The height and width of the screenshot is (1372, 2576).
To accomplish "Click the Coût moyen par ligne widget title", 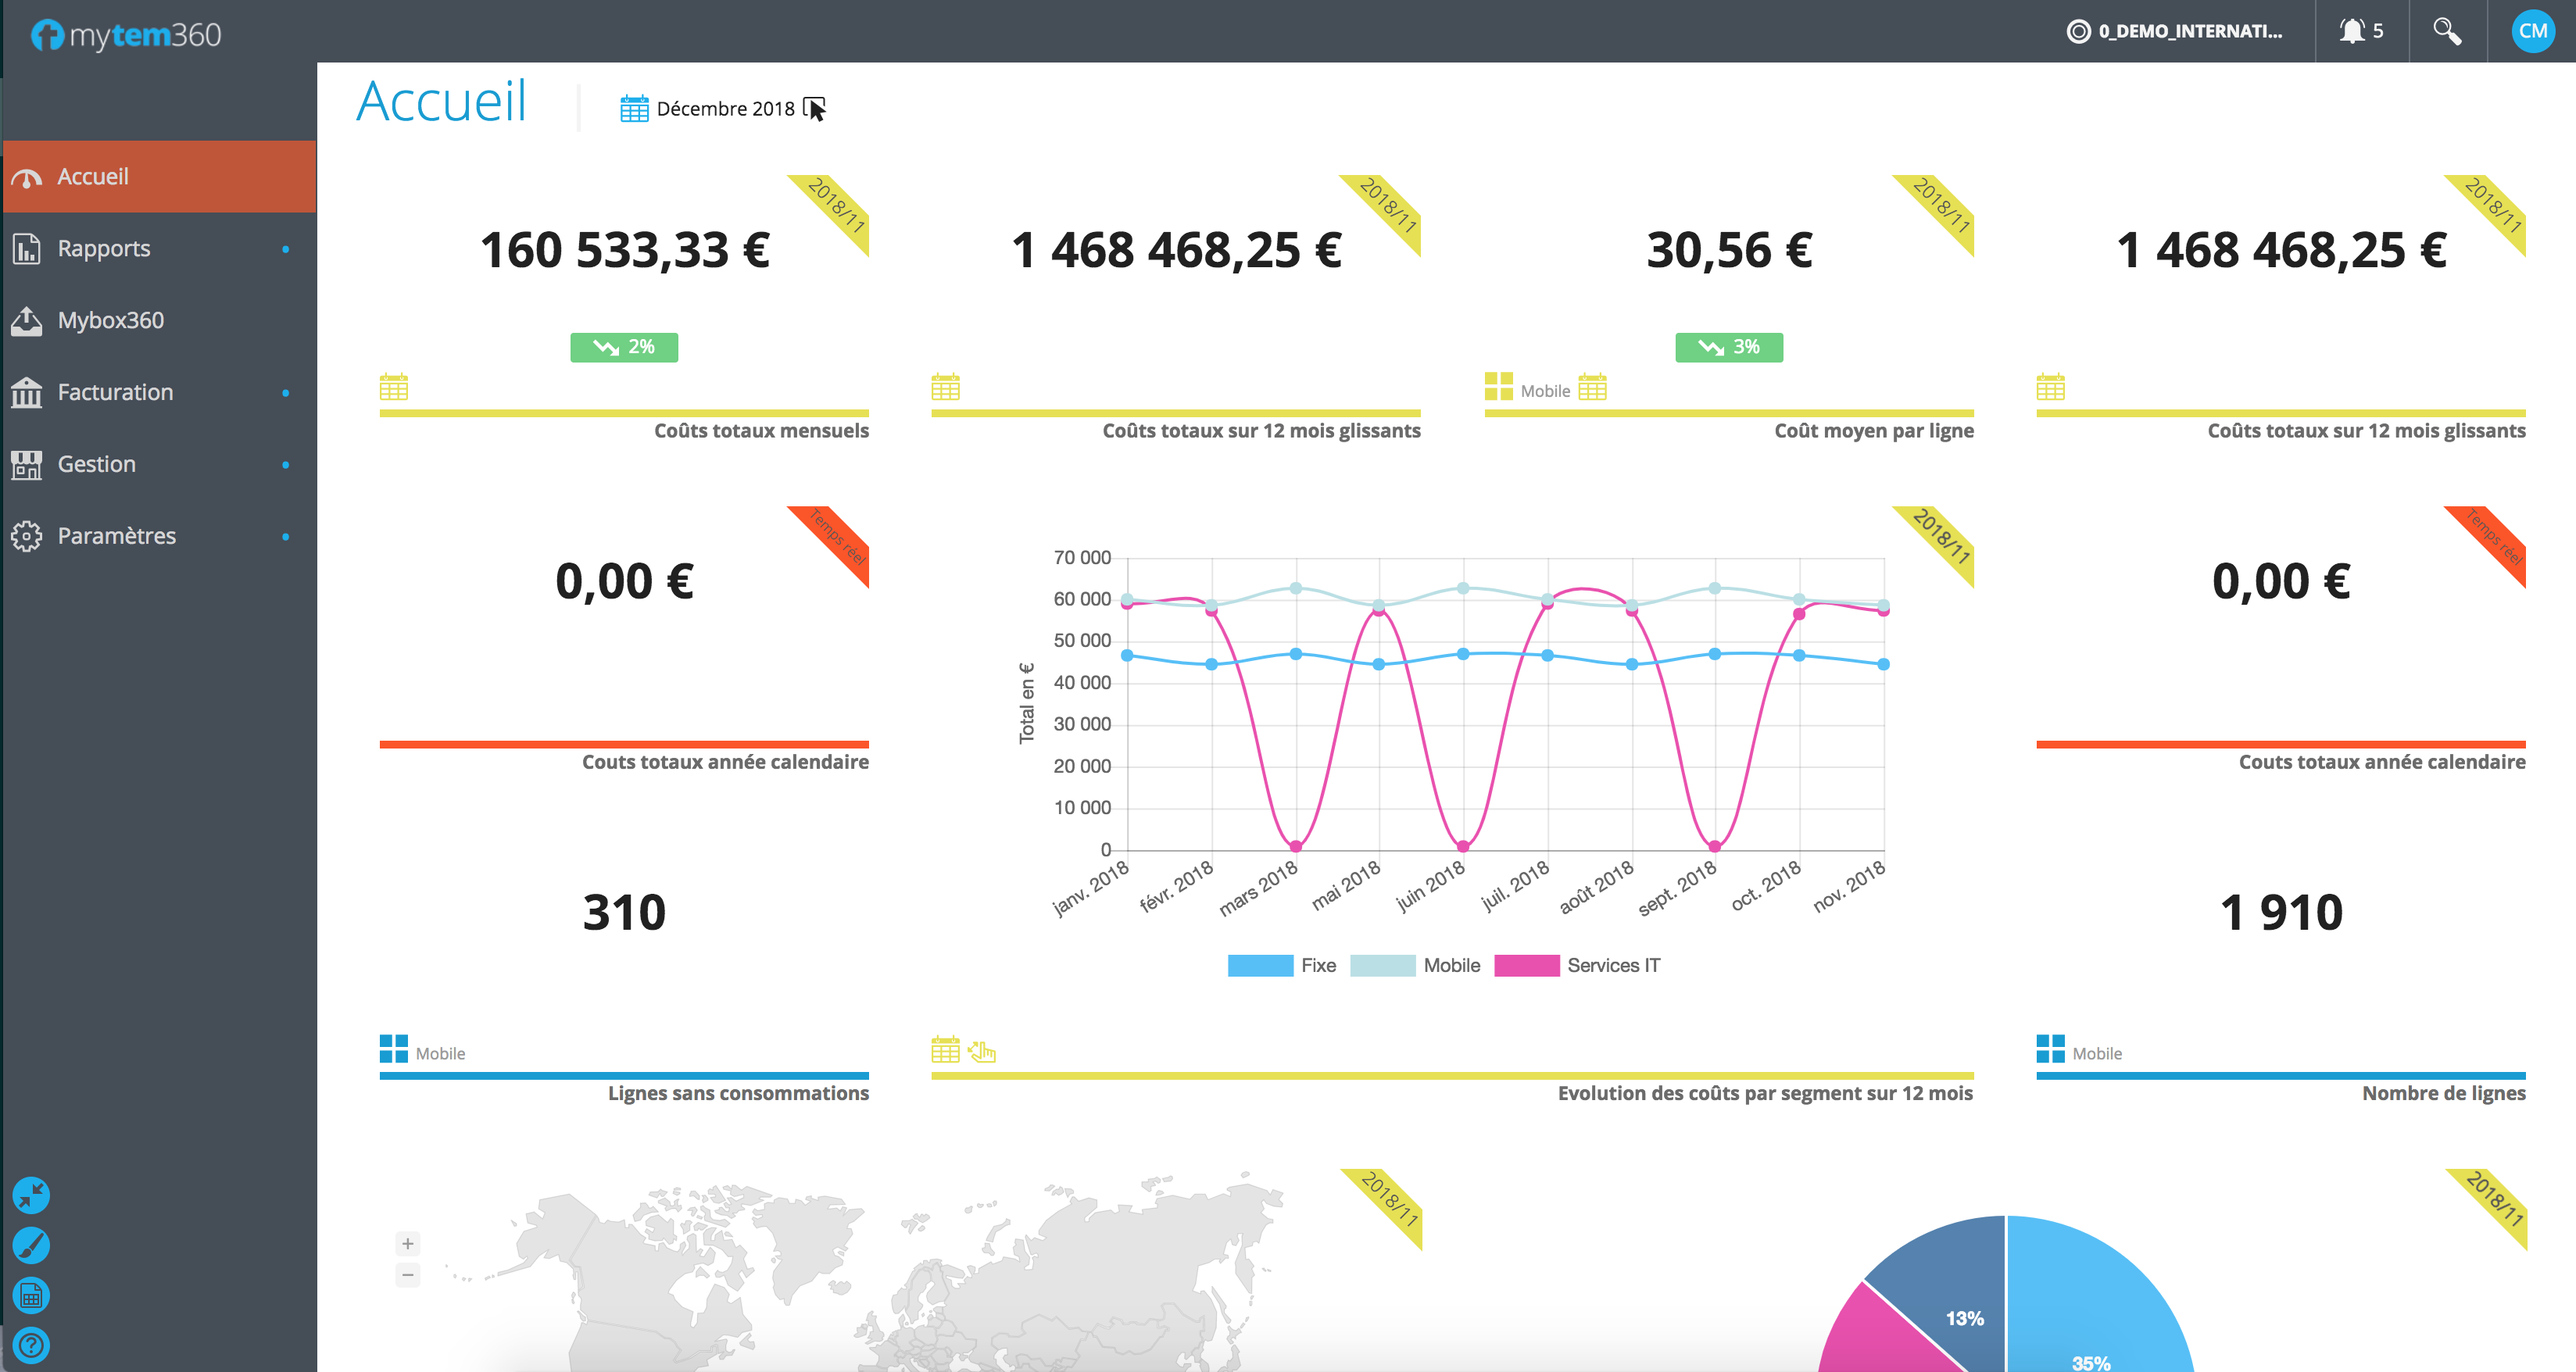I will (x=1874, y=431).
